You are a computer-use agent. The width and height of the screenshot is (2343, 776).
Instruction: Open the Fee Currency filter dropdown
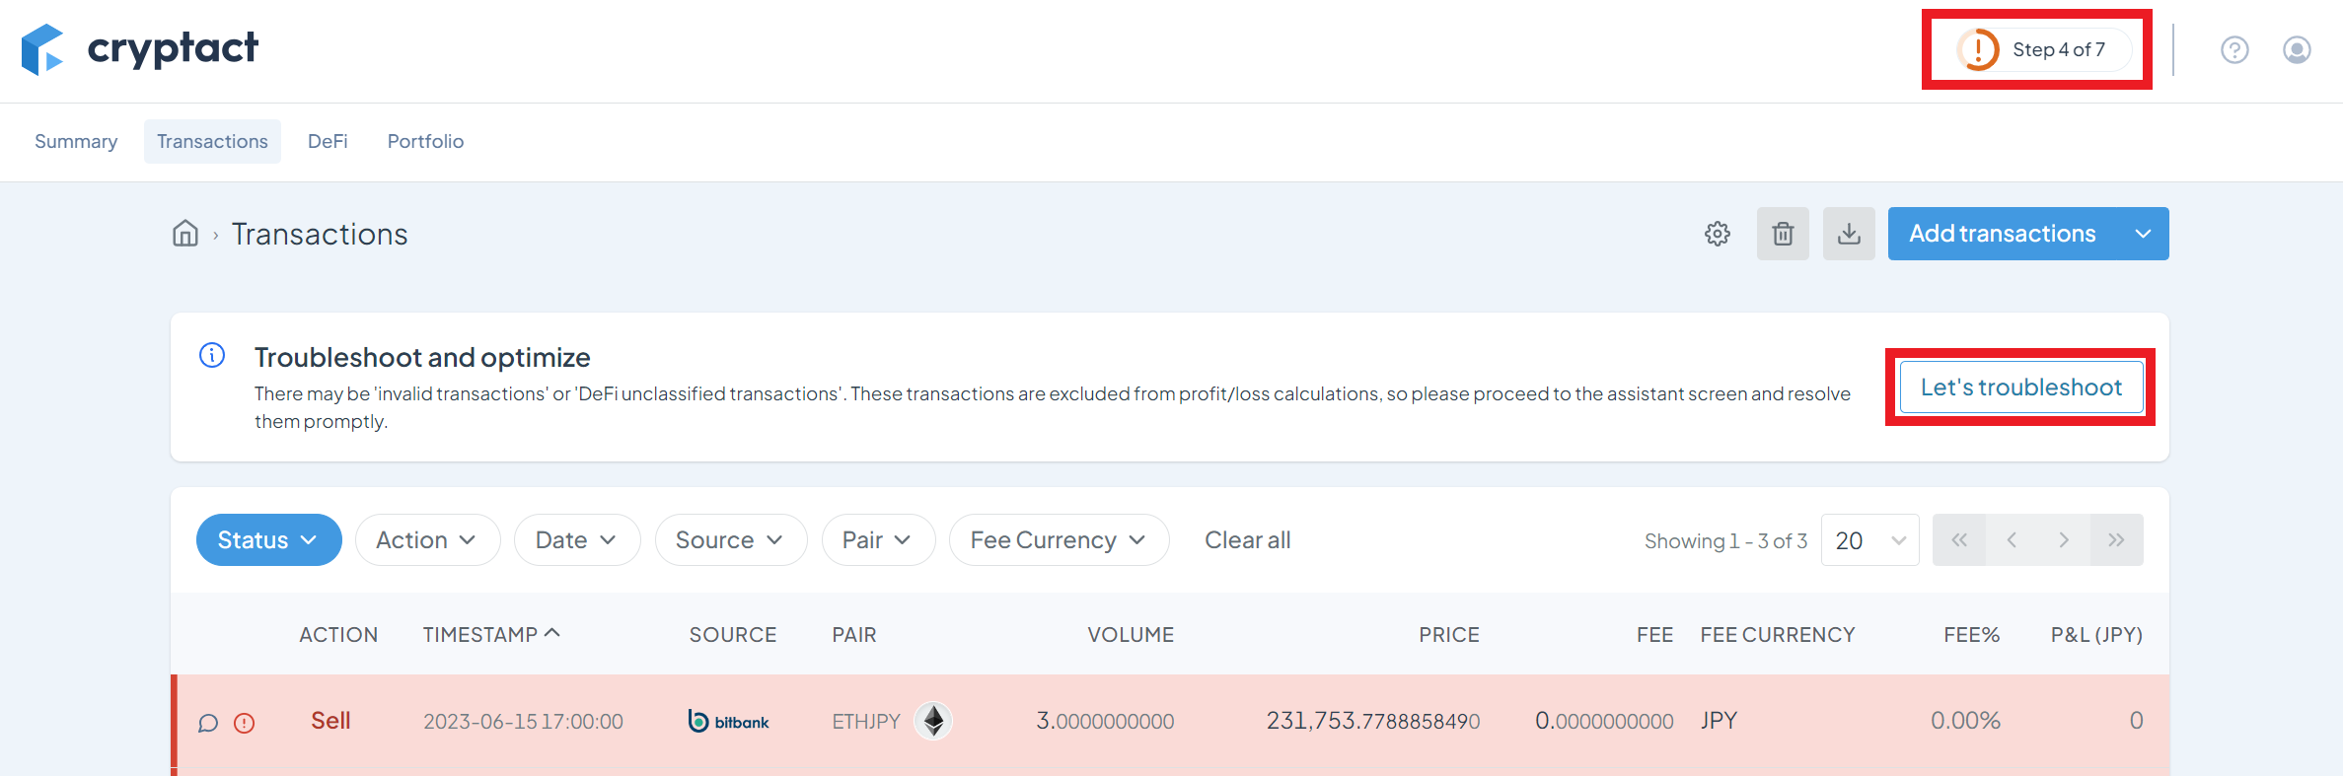(x=1059, y=540)
